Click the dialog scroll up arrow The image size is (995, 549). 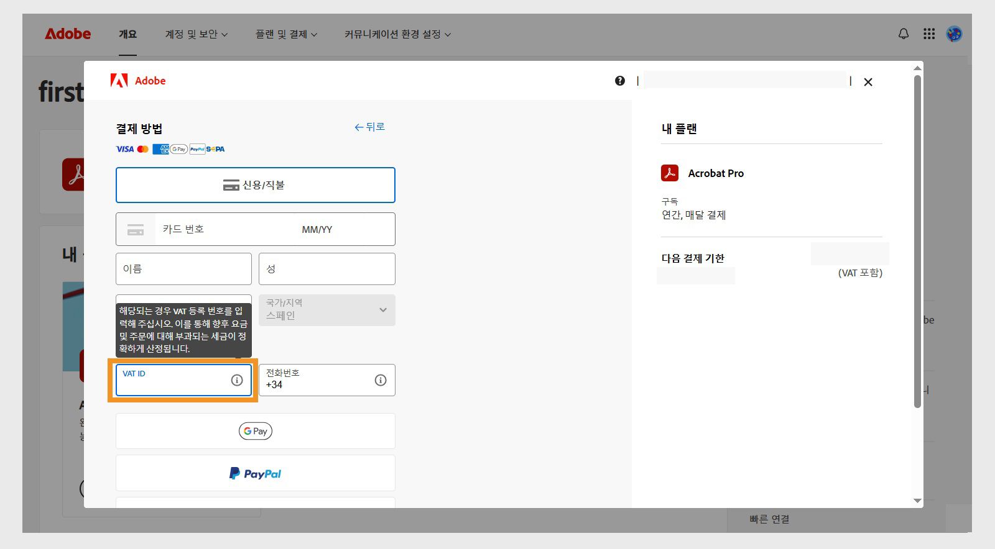[x=917, y=68]
